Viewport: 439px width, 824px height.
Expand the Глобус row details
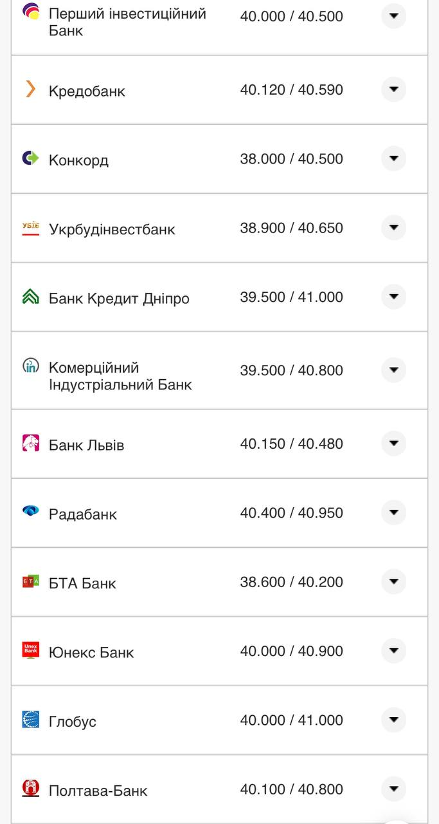pyautogui.click(x=393, y=720)
